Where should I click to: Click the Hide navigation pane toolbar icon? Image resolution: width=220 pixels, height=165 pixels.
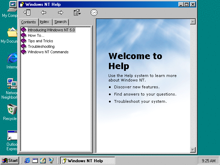[x=27, y=12]
